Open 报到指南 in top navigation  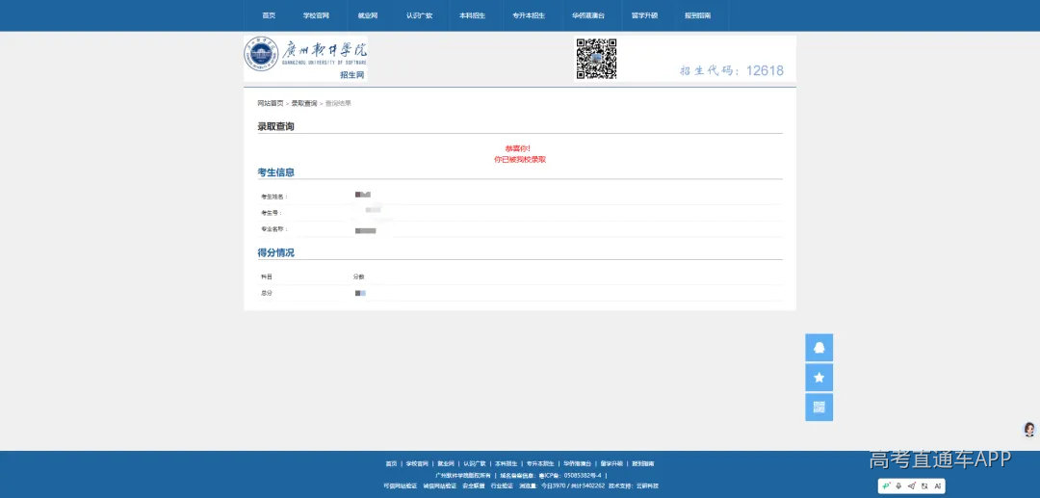[698, 15]
